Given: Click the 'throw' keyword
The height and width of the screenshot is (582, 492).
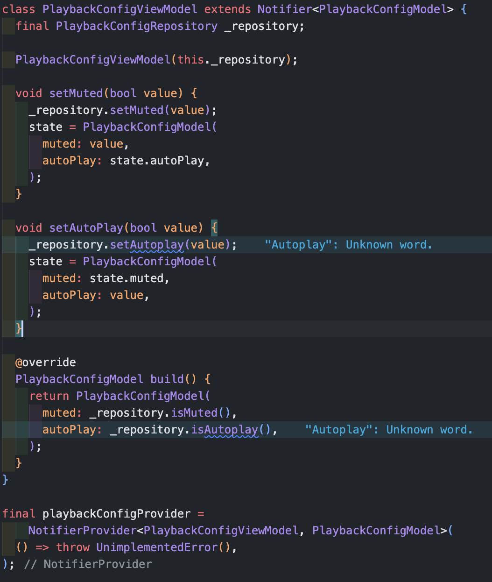Looking at the screenshot, I should tap(73, 547).
